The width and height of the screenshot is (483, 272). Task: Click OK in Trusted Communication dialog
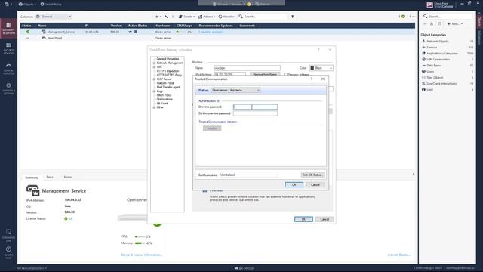[294, 184]
